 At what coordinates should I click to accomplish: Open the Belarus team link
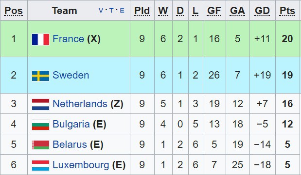(x=70, y=144)
